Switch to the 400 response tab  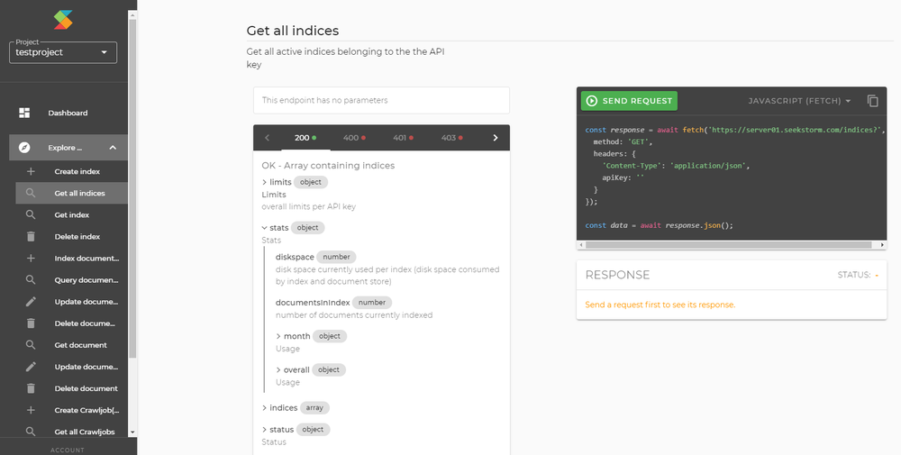[353, 138]
